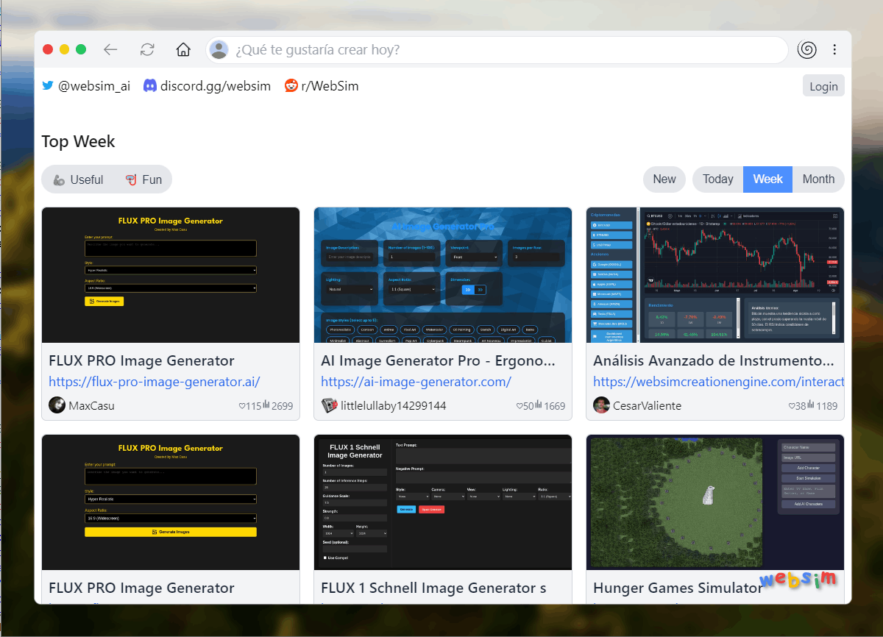Click 'Análisis Avanzado de Instrumento...' title

pos(714,360)
